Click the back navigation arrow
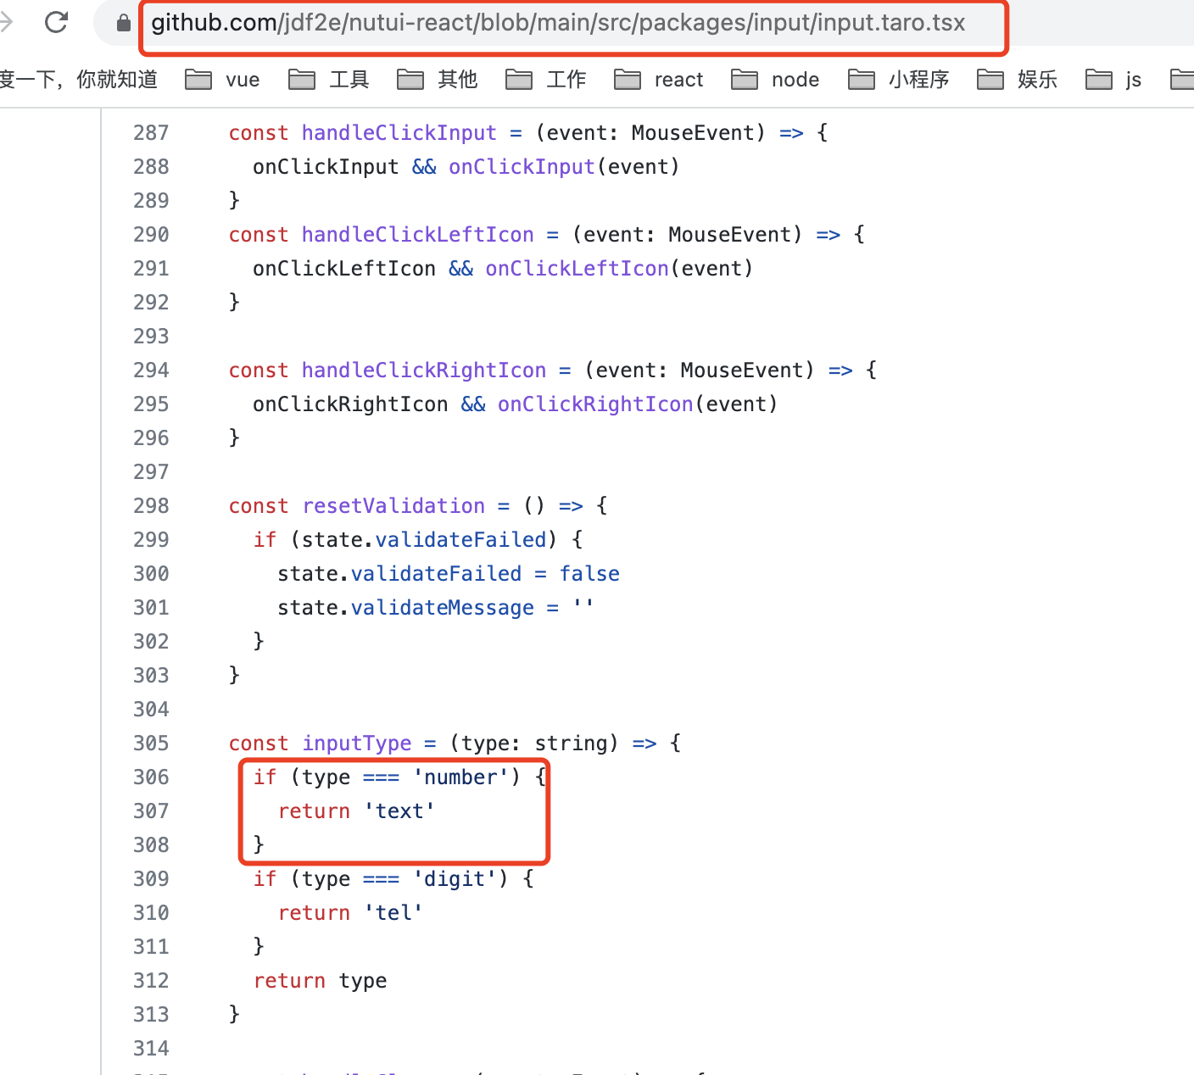The height and width of the screenshot is (1075, 1194). [x=8, y=23]
